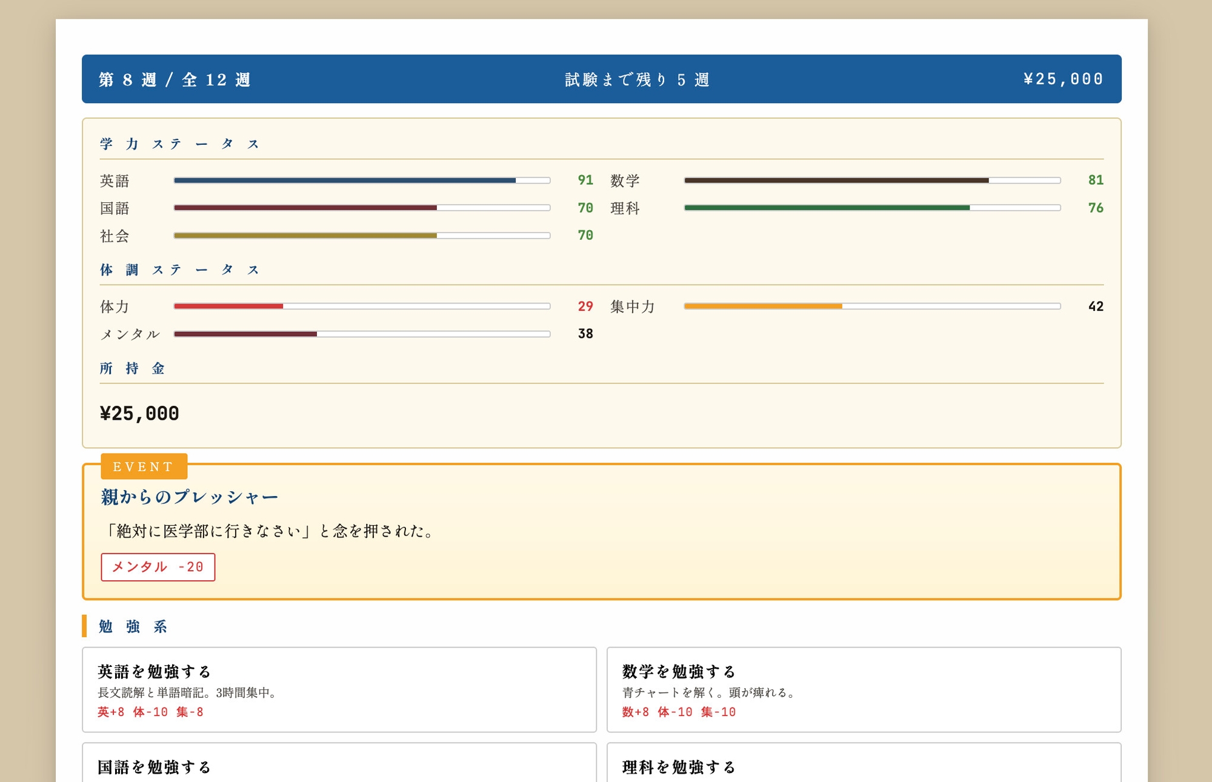Click the 試験まで残り 5 週 countdown text

637,79
